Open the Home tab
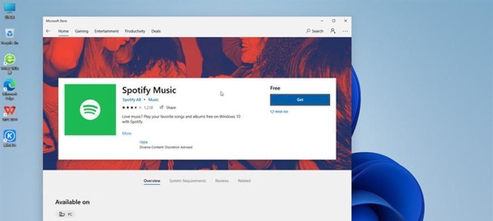Screen dimensions: 493x221 (63, 31)
